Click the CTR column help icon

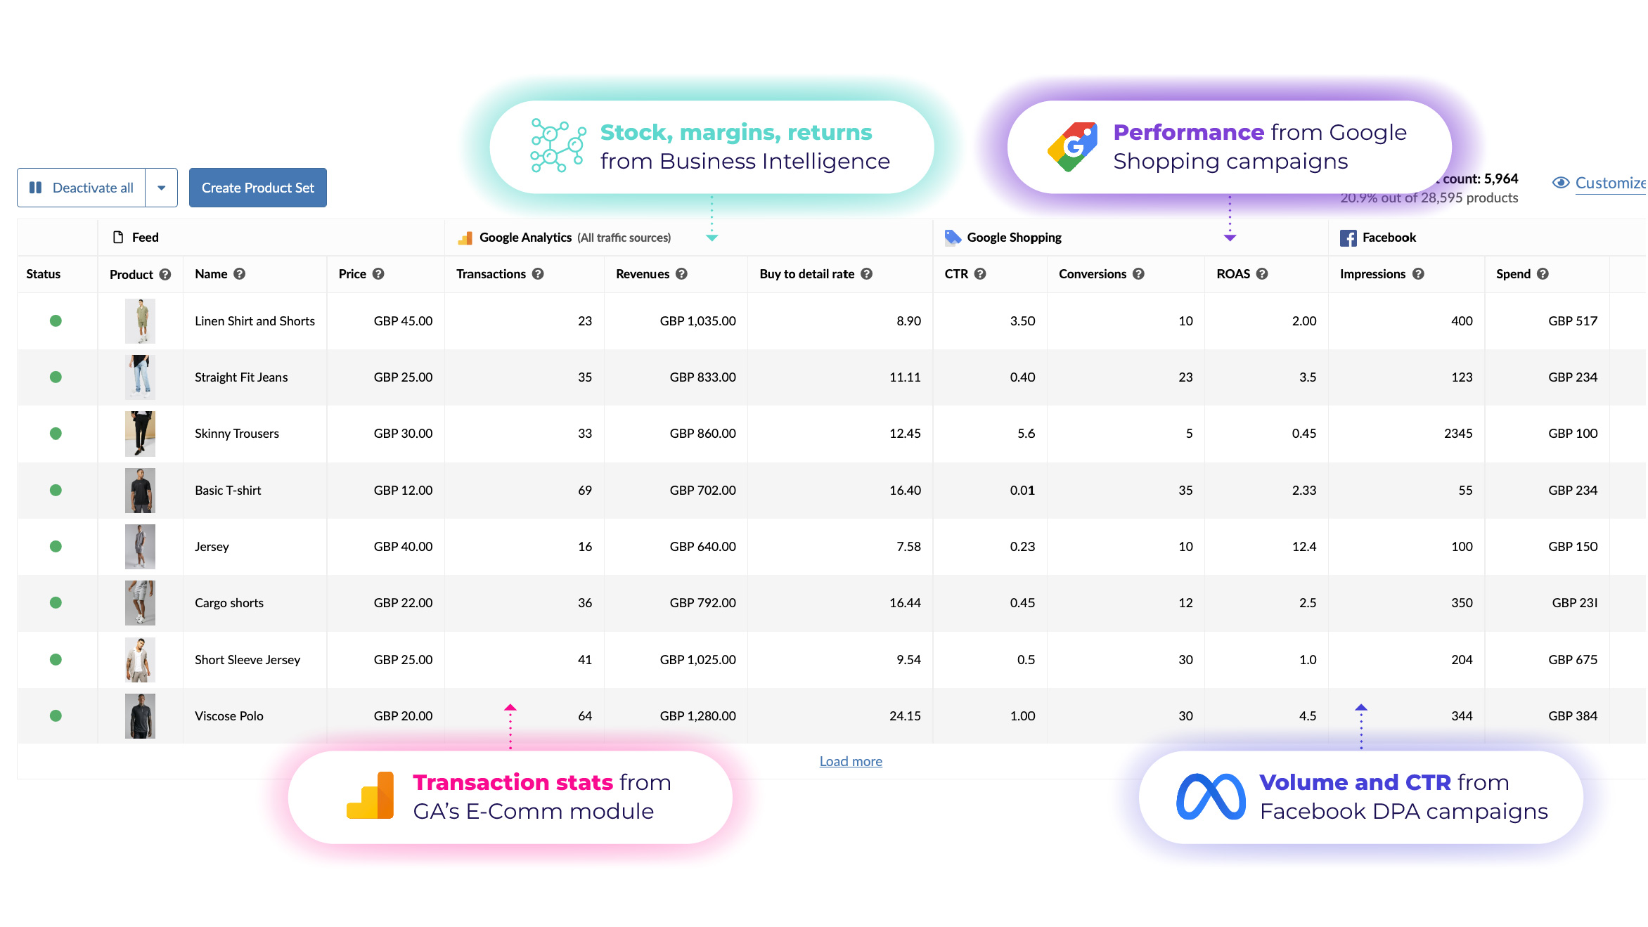point(980,274)
